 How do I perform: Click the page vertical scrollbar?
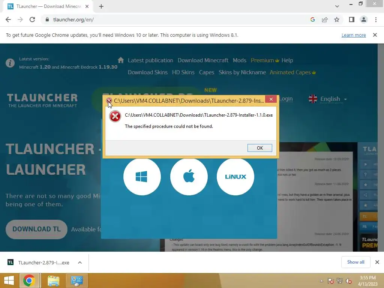(381, 147)
